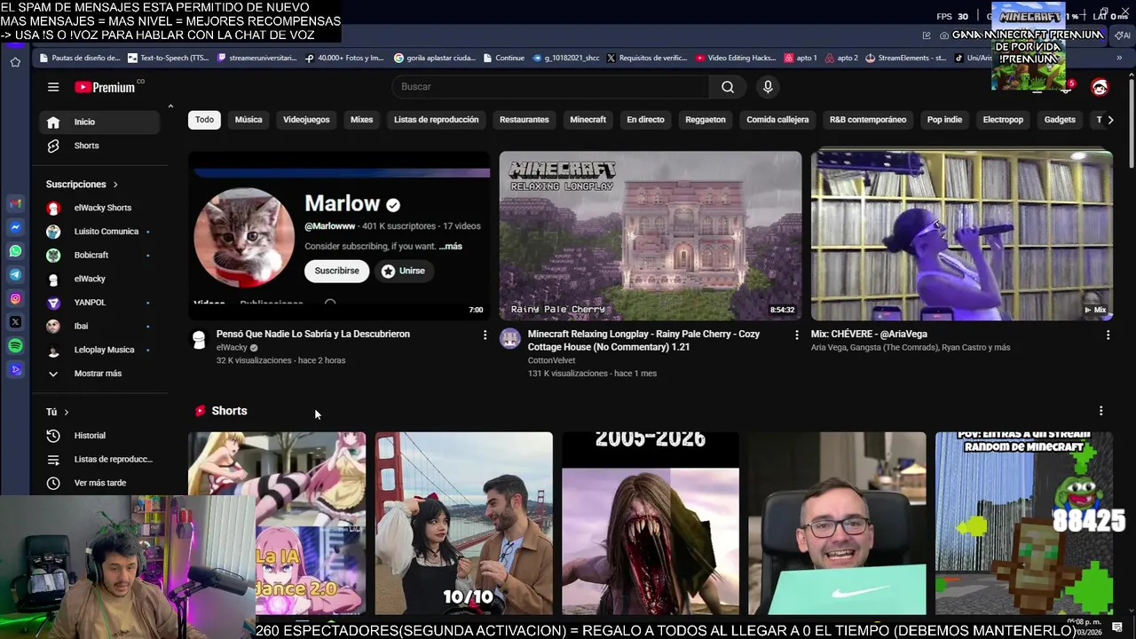Open the 10/10 Golden Gate short

pyautogui.click(x=463, y=524)
